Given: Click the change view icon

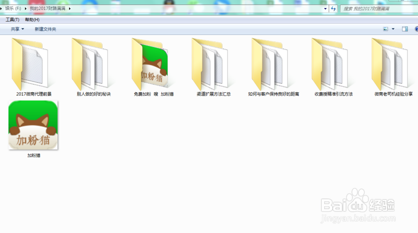Looking at the screenshot, I should coord(385,29).
